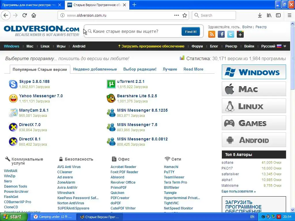The image size is (295, 221).
Task: Click the EN language indicator in taskbar
Action: 252,217
